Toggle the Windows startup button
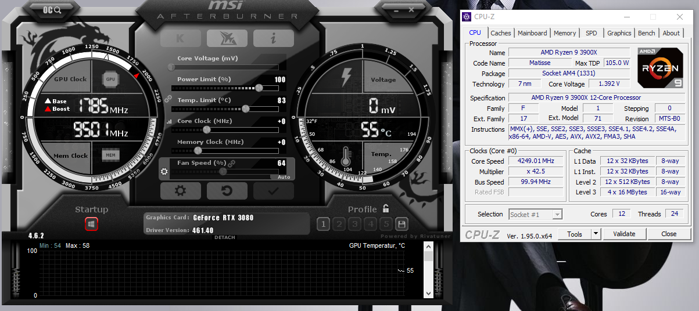 point(91,223)
